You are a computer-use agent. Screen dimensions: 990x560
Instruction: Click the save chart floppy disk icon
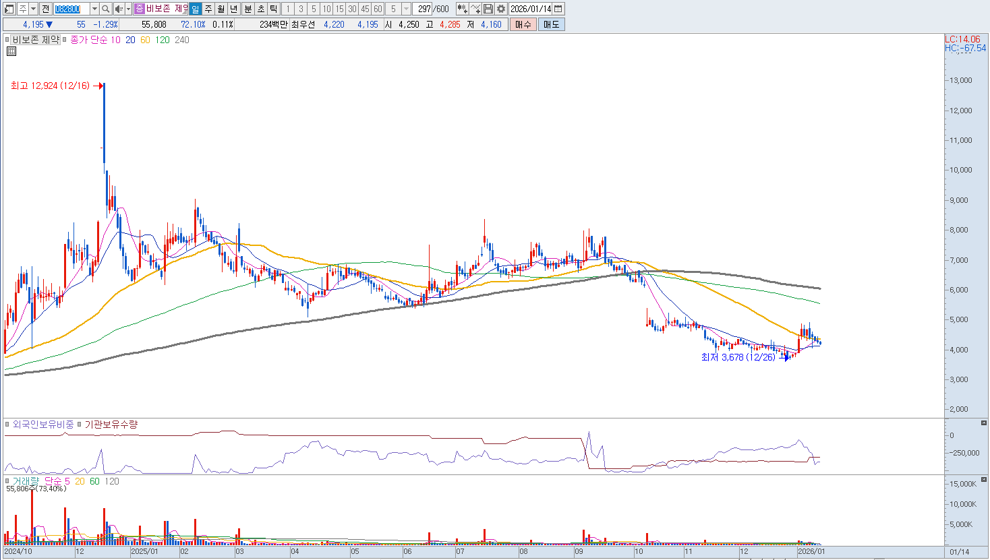click(x=488, y=9)
